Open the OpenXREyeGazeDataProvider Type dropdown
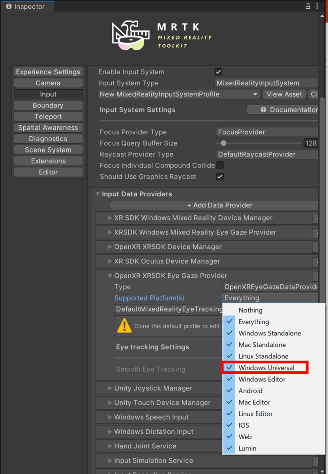The image size is (328, 474). pos(270,287)
